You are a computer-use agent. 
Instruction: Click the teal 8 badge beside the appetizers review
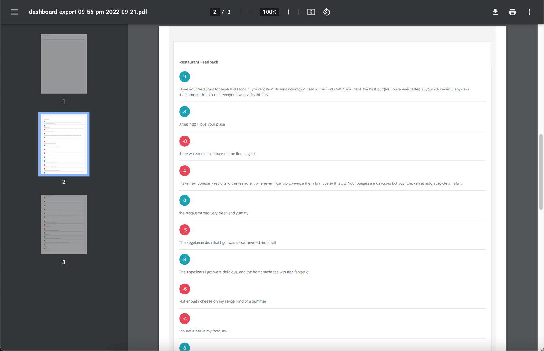click(185, 259)
